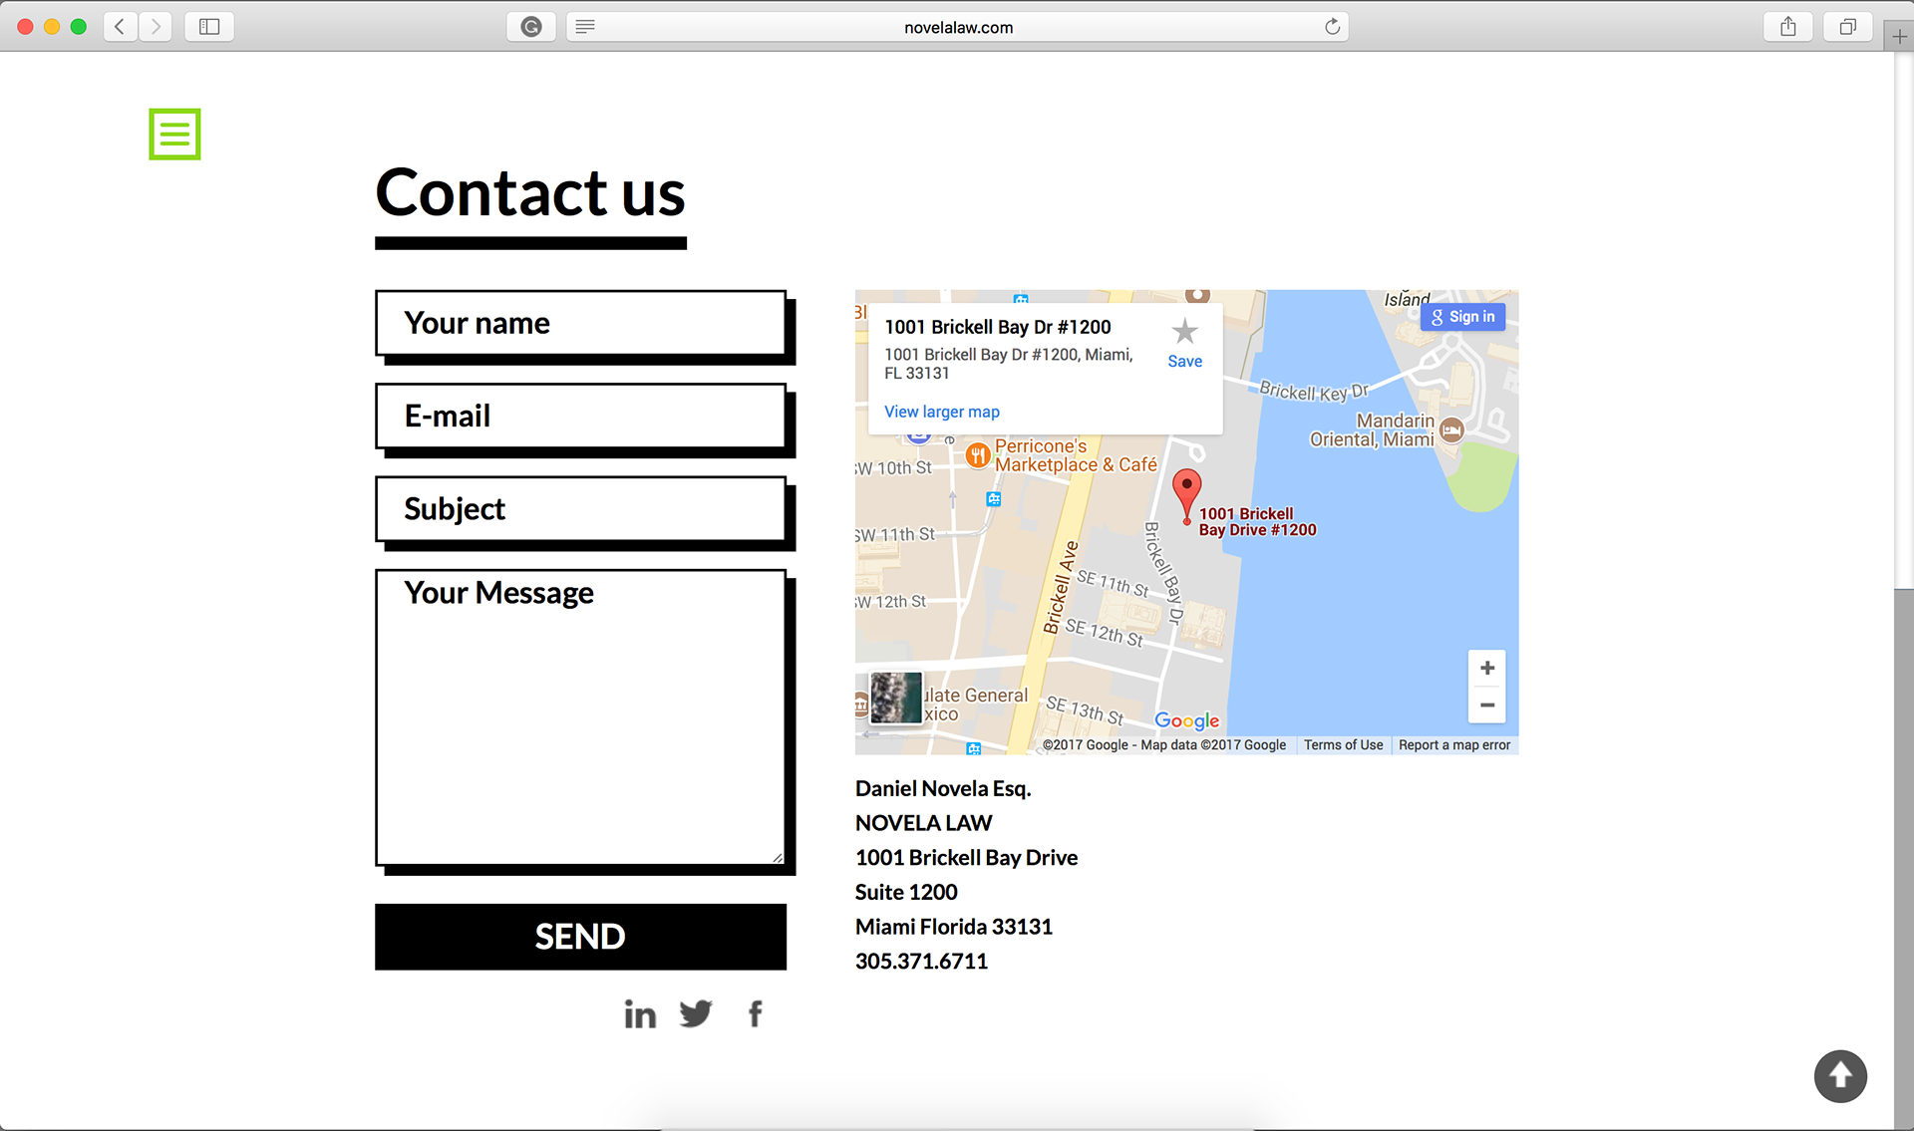The image size is (1914, 1131).
Task: Open the green hamburger menu icon
Action: (x=174, y=134)
